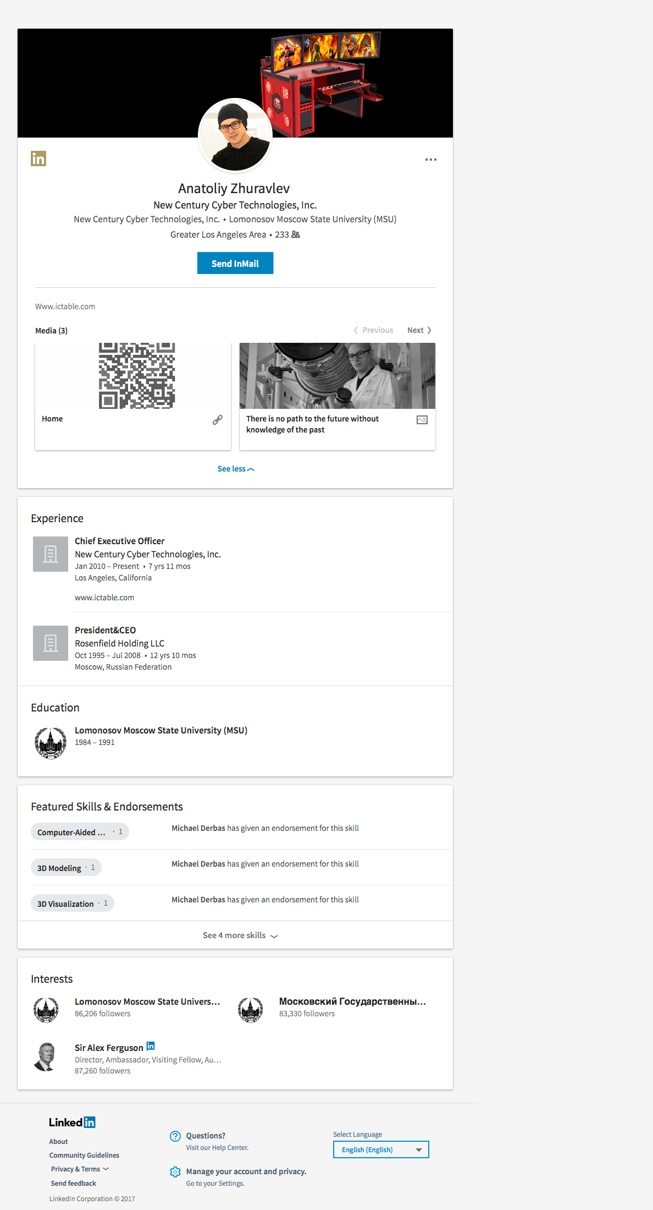The width and height of the screenshot is (653, 1210).
Task: Open the QR code Home media thumbnail
Action: pyautogui.click(x=137, y=376)
